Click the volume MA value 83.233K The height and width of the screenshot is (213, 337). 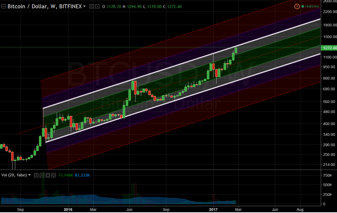pyautogui.click(x=82, y=175)
